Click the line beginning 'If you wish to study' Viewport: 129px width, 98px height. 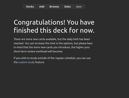pyautogui.click(x=52, y=58)
